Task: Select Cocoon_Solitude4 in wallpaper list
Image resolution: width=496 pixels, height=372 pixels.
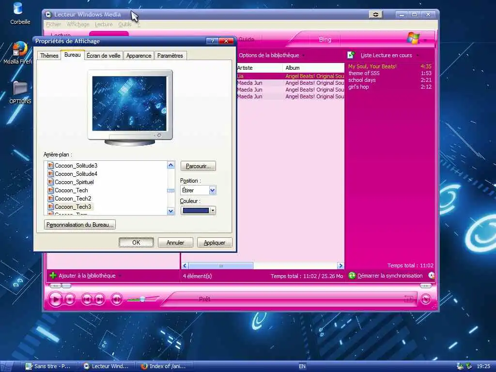Action: [x=76, y=174]
